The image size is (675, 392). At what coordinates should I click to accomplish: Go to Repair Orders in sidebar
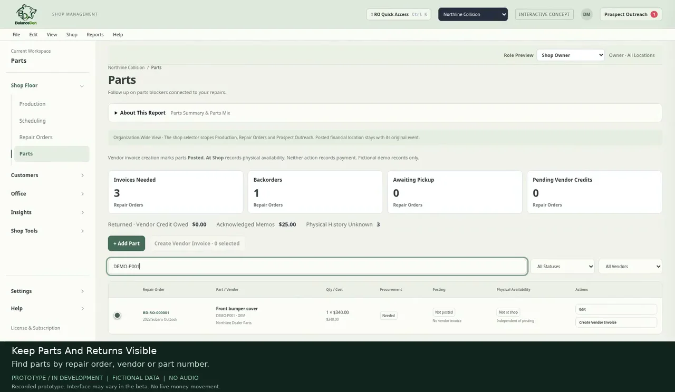tap(36, 137)
